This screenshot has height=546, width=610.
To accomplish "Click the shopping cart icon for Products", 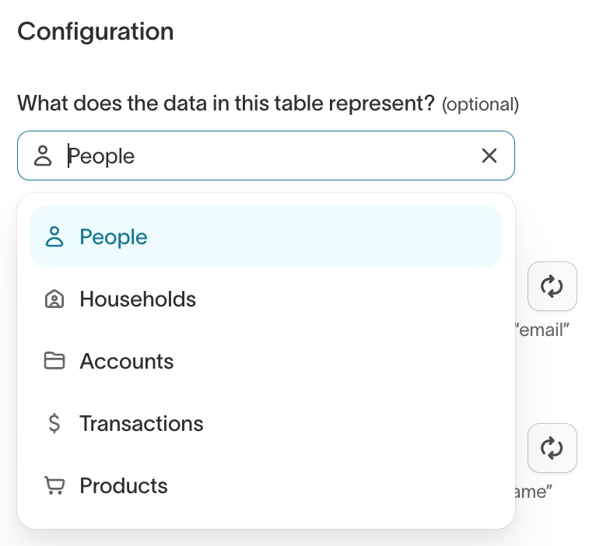I will click(x=54, y=486).
